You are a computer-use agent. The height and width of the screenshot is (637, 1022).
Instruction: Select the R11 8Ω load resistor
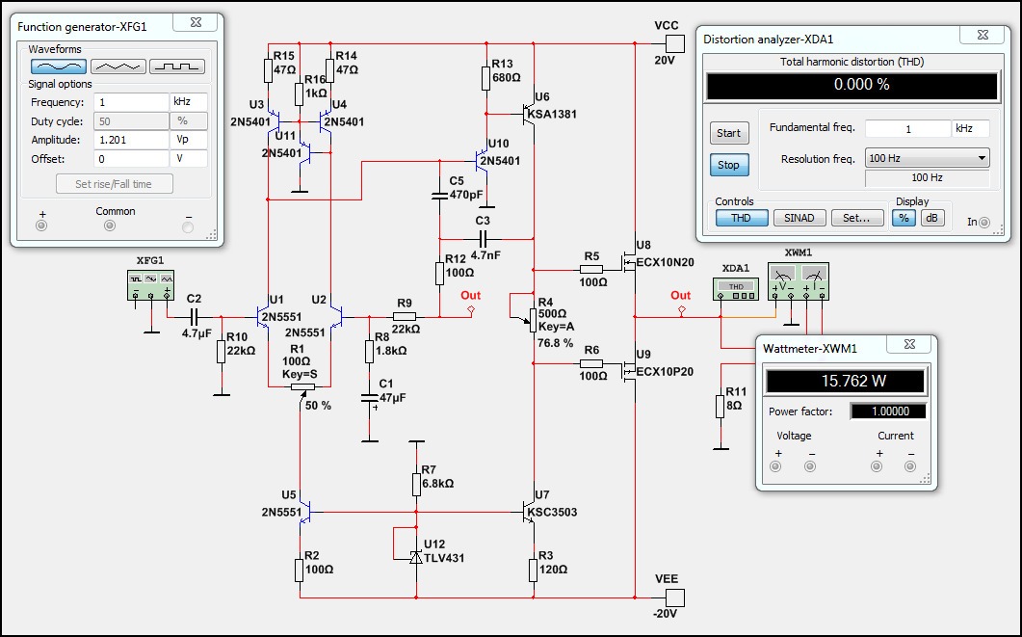click(721, 406)
